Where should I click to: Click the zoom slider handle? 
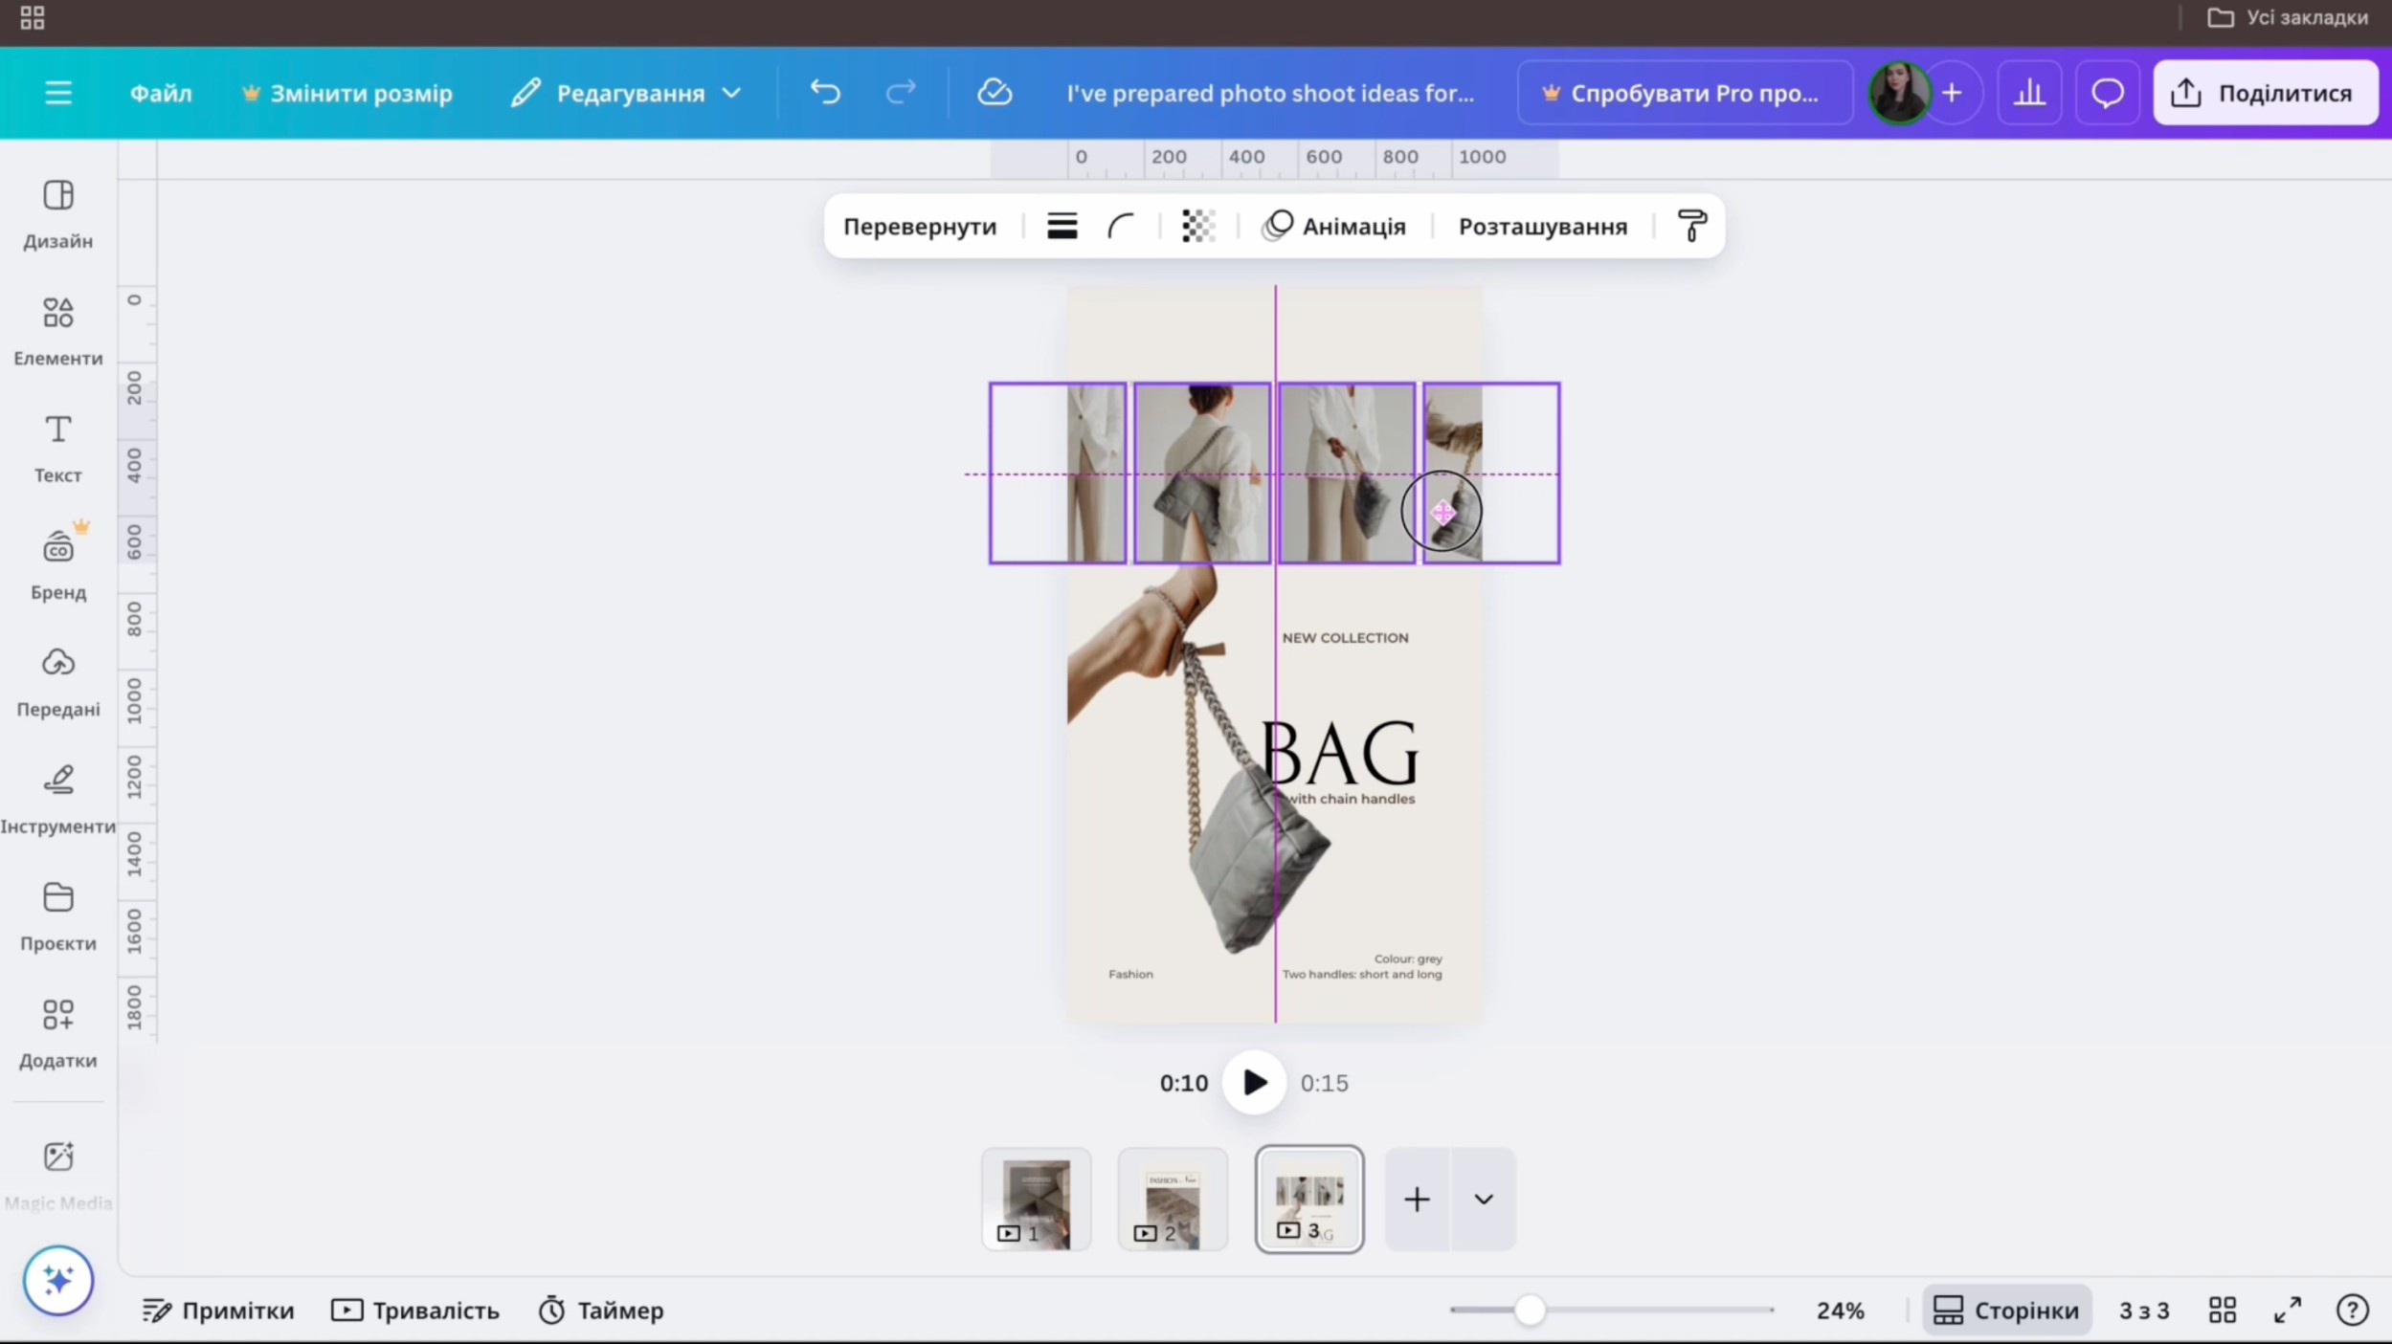pos(1530,1310)
